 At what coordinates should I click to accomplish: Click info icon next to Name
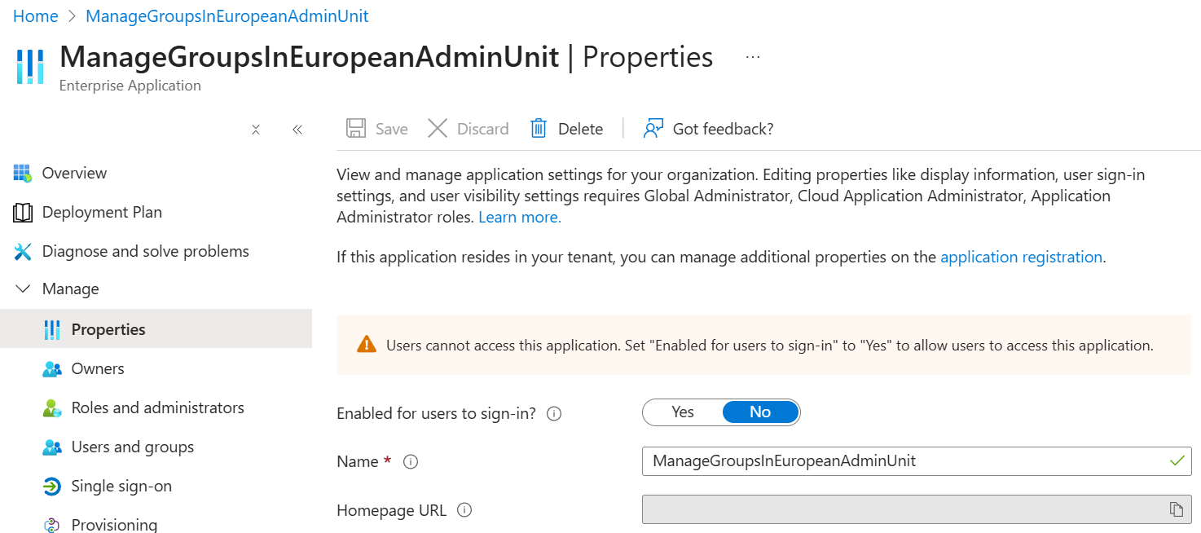pos(411,462)
